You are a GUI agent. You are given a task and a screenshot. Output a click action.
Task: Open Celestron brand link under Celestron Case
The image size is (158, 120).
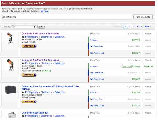(59, 92)
